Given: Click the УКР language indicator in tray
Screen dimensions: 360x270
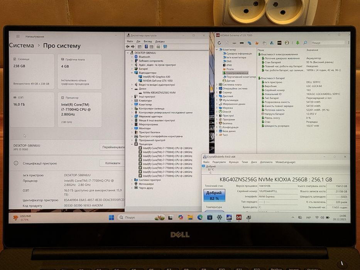Looking at the screenshot, I should (308, 218).
